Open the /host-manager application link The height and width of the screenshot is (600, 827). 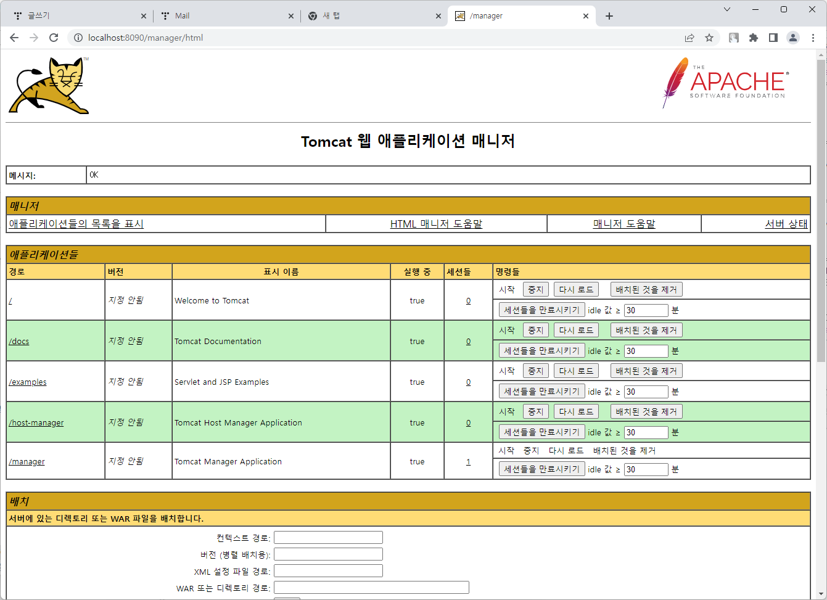36,422
